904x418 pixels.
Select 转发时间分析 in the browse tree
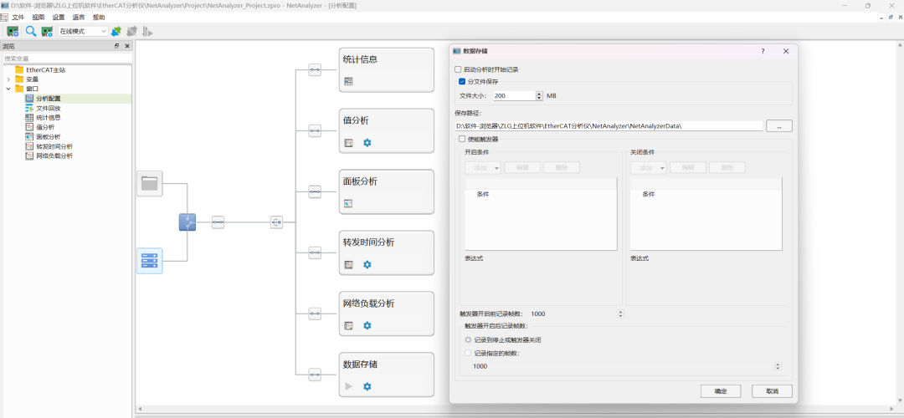[54, 146]
